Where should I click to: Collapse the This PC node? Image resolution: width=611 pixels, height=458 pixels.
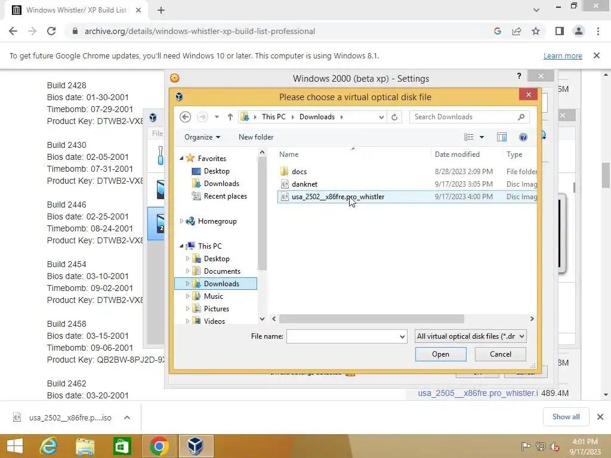point(181,246)
